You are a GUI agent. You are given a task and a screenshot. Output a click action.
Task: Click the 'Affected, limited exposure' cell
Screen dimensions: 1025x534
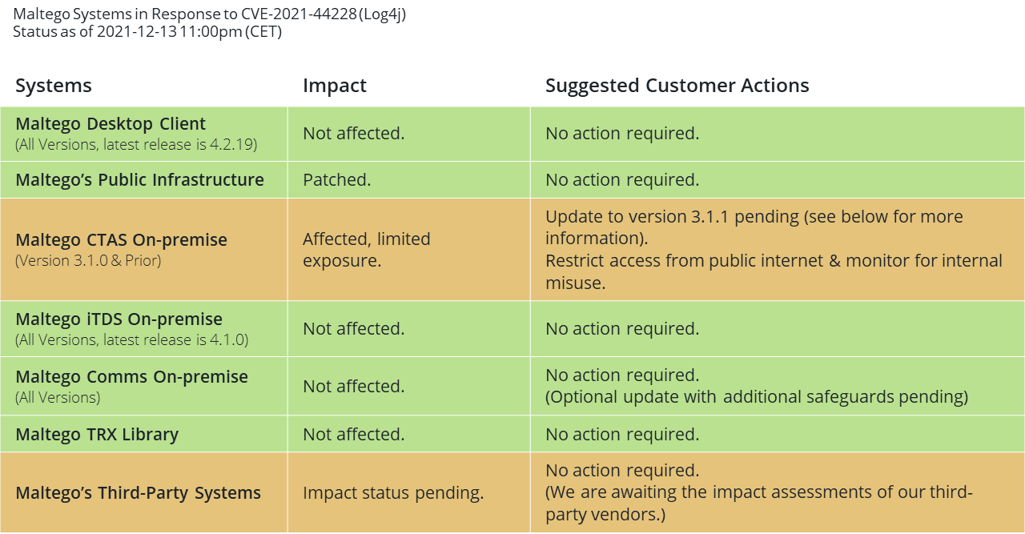[x=367, y=250]
